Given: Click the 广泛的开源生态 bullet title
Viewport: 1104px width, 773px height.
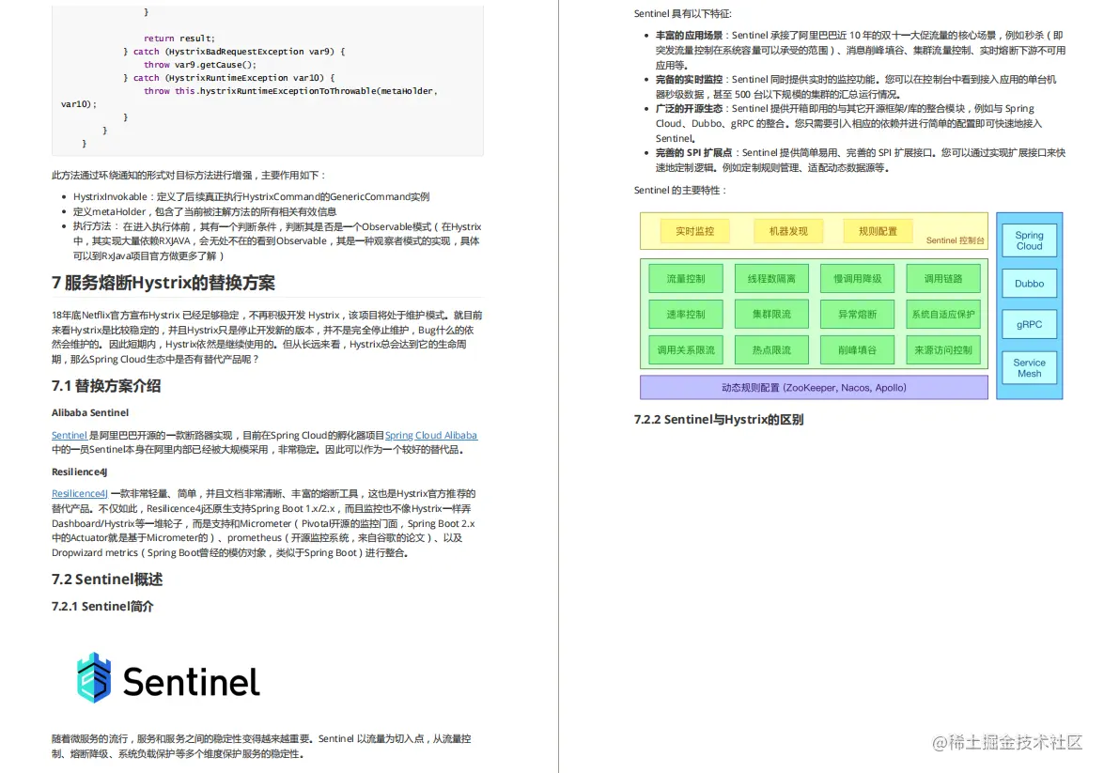Looking at the screenshot, I should pos(690,108).
